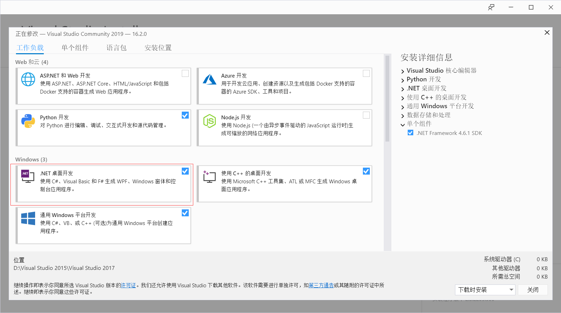
Task: Open the 下载时安装 dropdown arrow
Action: [x=511, y=290]
